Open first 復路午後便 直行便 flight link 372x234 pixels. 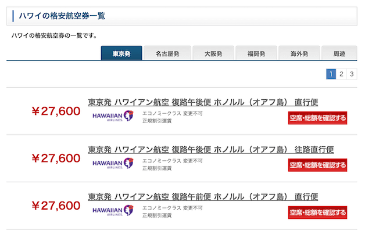[x=203, y=102]
